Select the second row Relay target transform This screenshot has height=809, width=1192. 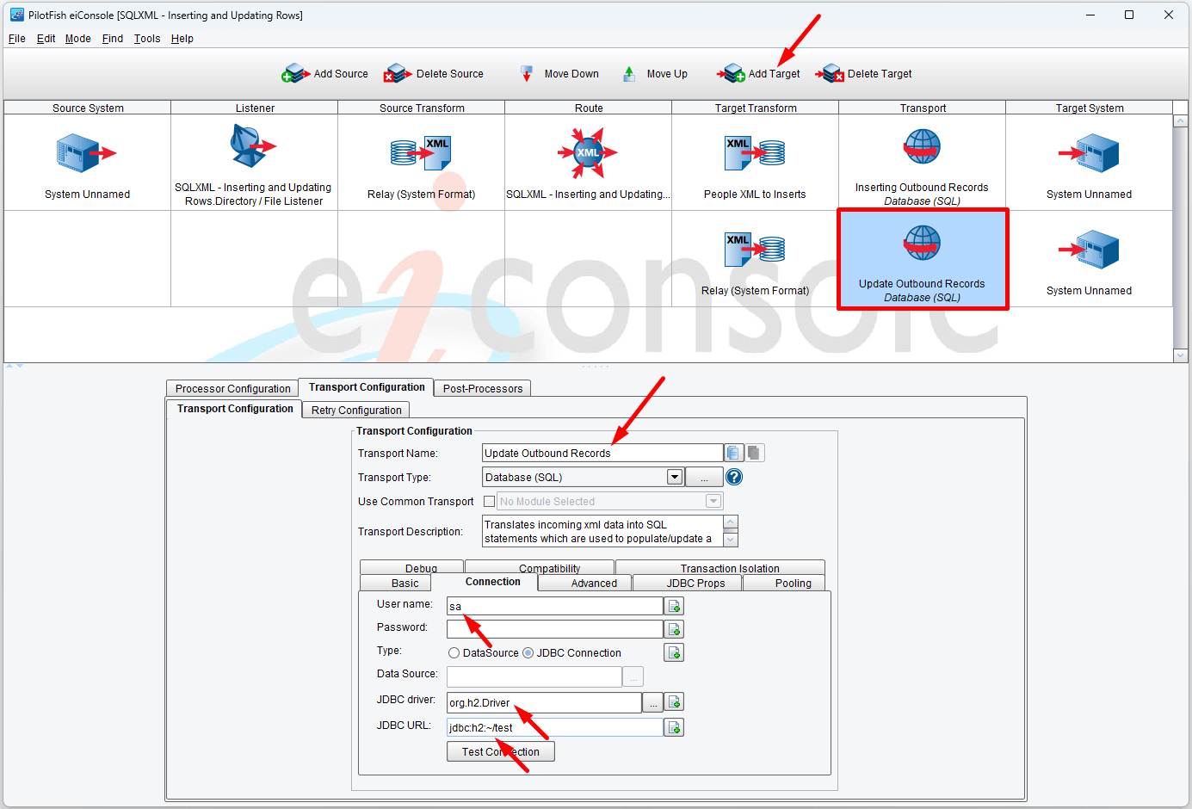[x=755, y=250]
